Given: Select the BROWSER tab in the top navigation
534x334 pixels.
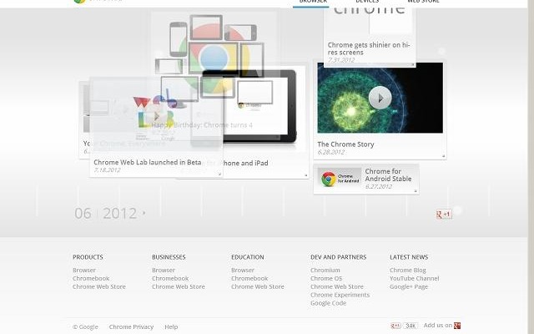Looking at the screenshot, I should point(313,2).
